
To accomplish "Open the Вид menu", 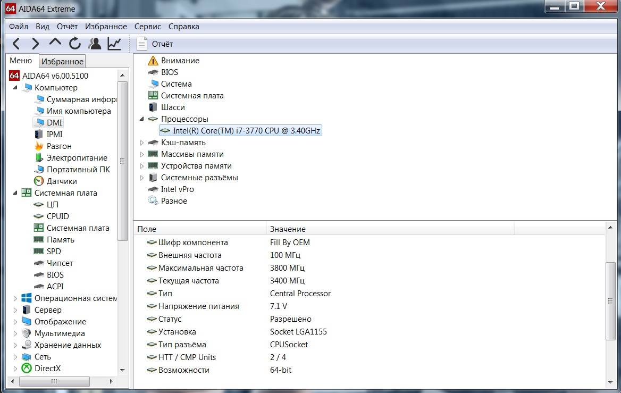I will tap(43, 27).
